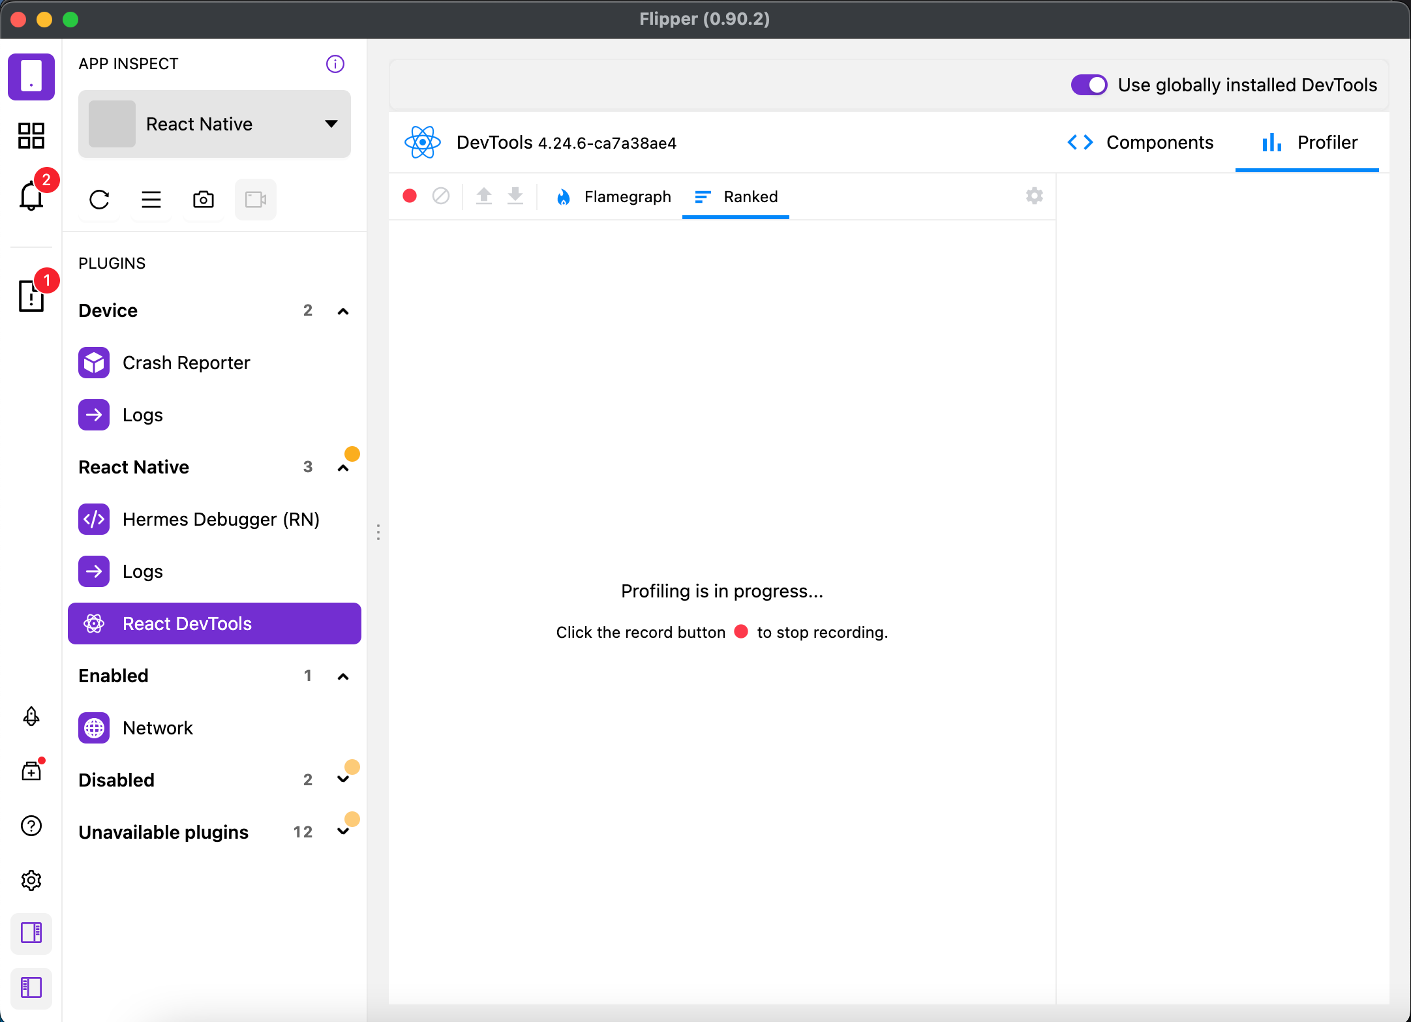Open Logs under the Device group
The width and height of the screenshot is (1411, 1022).
pyautogui.click(x=215, y=415)
